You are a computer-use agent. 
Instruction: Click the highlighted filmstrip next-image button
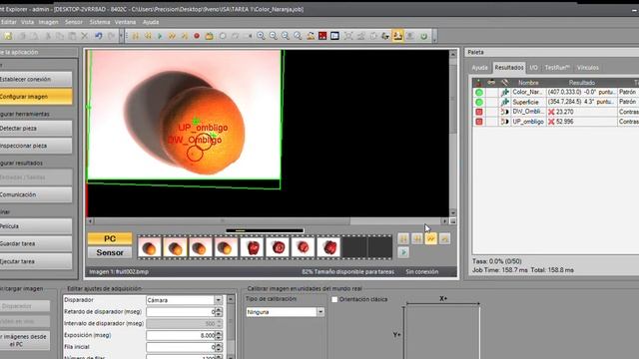coord(430,239)
